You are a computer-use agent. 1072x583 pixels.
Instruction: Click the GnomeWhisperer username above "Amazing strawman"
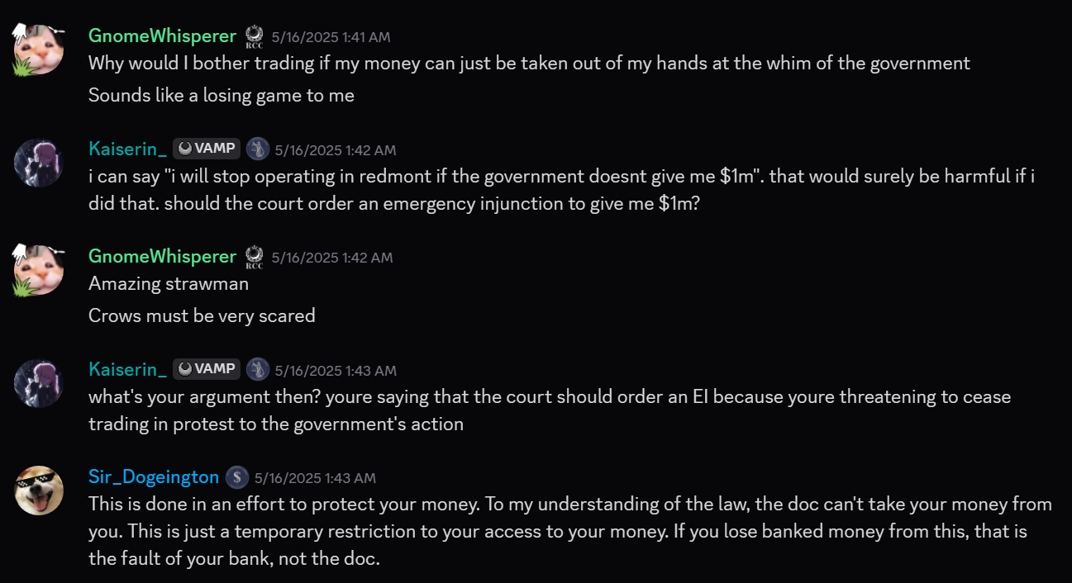(x=162, y=256)
